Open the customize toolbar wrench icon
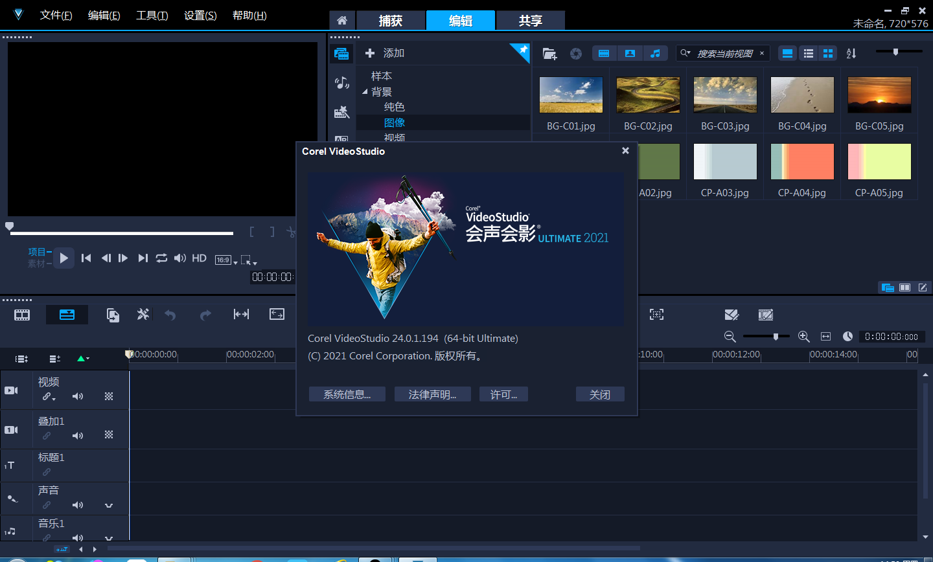Viewport: 933px width, 562px height. (x=143, y=314)
